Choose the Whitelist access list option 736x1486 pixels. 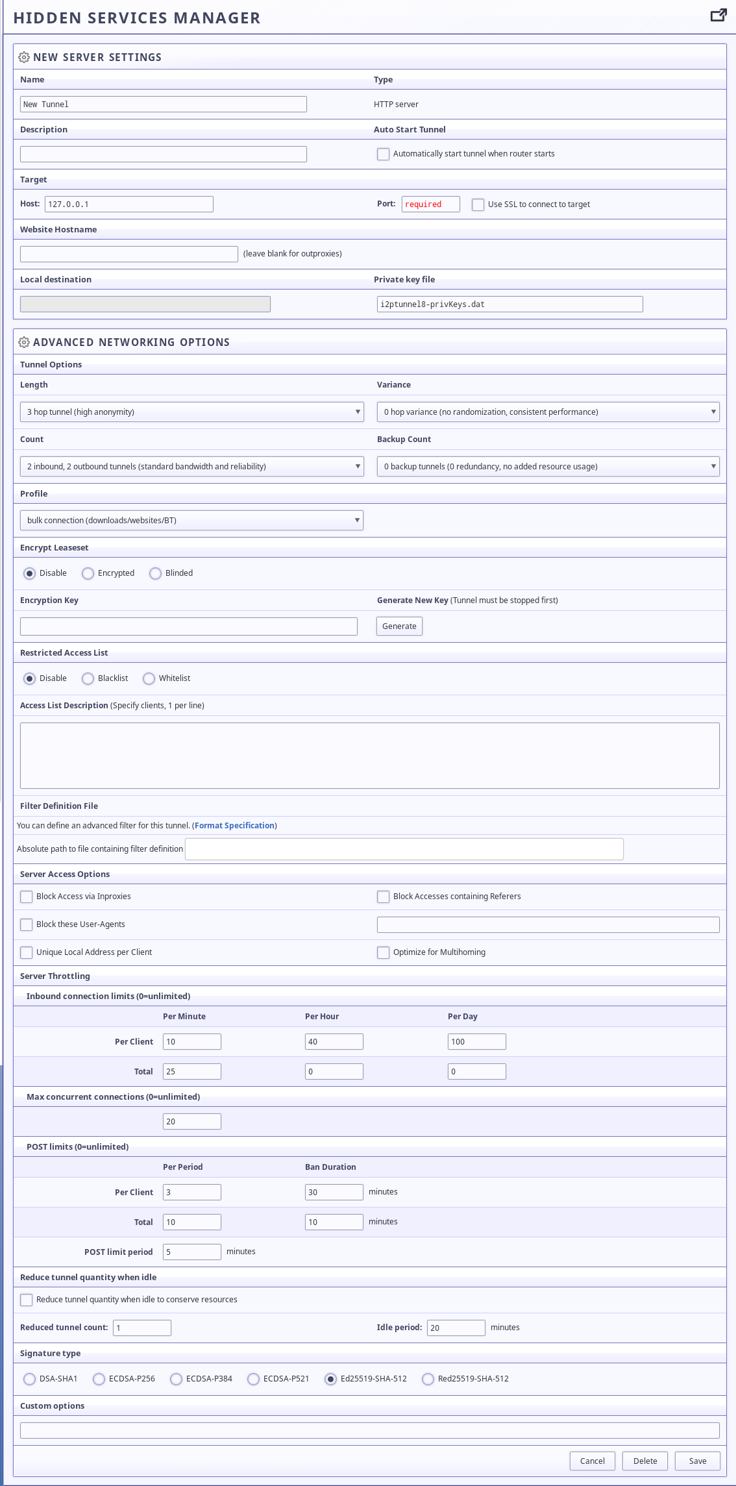(x=149, y=678)
